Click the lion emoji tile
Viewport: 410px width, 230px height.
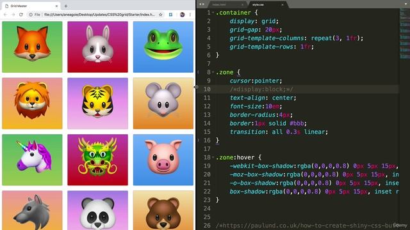coord(32,103)
